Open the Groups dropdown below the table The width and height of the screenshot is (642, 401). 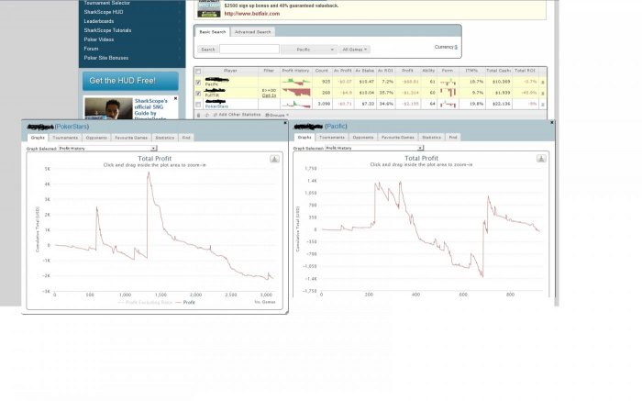click(x=277, y=115)
